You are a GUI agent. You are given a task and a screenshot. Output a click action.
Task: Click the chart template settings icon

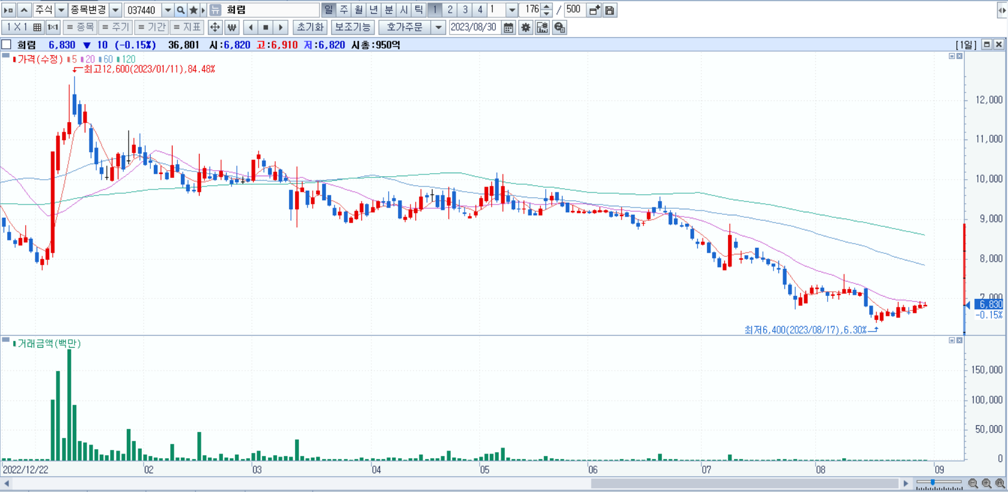(542, 27)
